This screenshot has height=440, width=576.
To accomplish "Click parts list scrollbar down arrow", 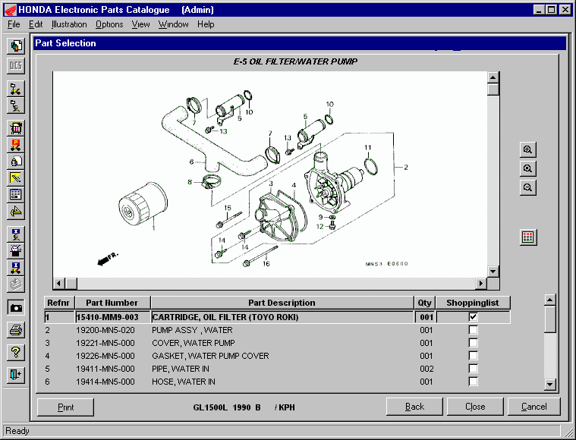I will [x=550, y=384].
